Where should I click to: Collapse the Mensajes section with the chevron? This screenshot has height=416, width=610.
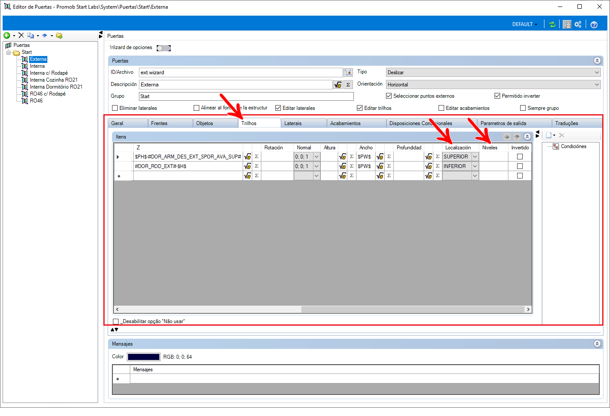597,344
